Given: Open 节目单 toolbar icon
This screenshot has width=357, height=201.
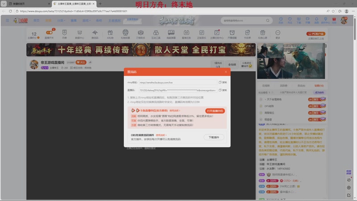Looking at the screenshot, I should click(x=247, y=34).
